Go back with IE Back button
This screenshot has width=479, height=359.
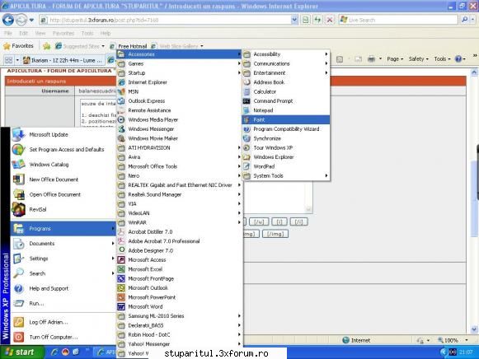coord(8,20)
